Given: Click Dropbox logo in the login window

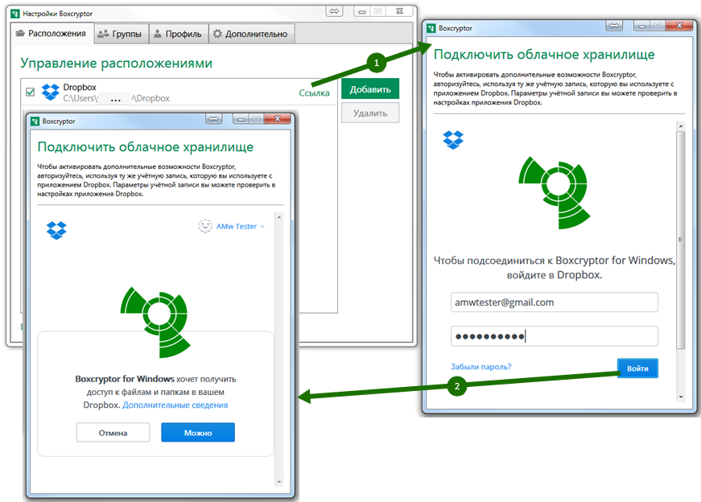Looking at the screenshot, I should pos(453,140).
